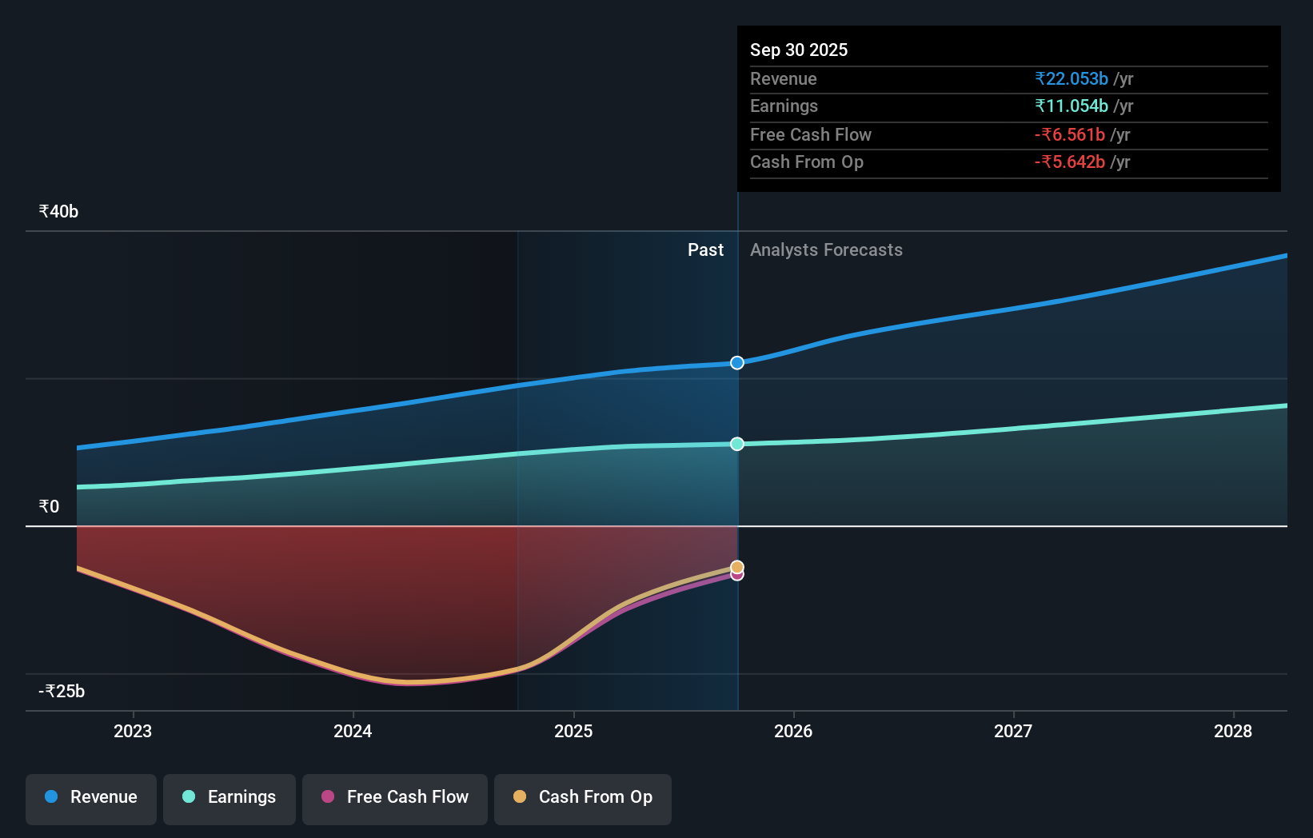Hide the Cash From Op series
The height and width of the screenshot is (838, 1313).
[x=582, y=797]
